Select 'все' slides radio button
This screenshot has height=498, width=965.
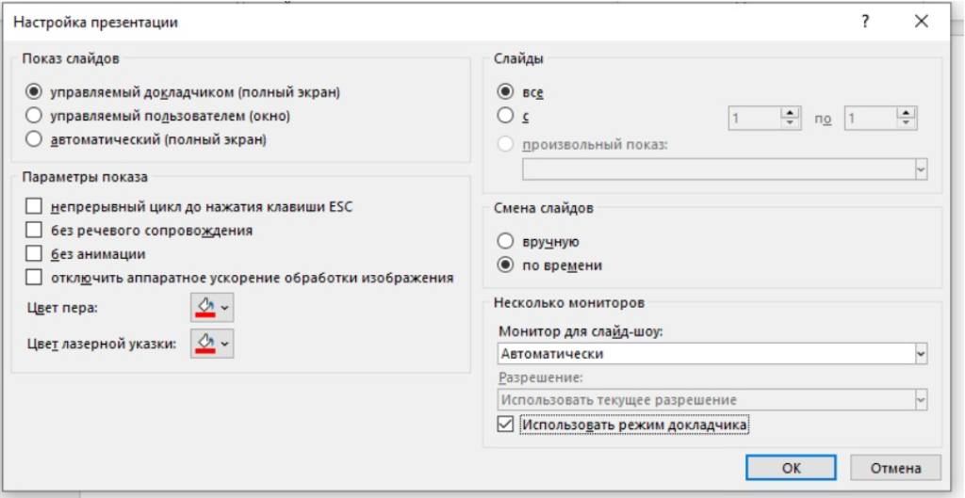[506, 92]
